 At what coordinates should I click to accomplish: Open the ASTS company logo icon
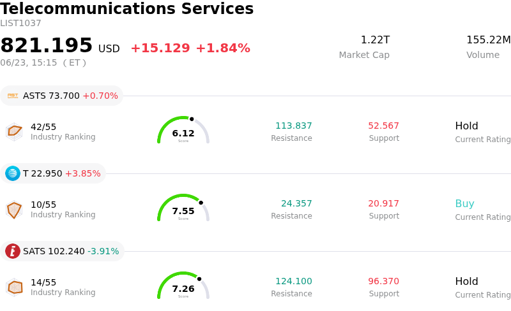13,96
